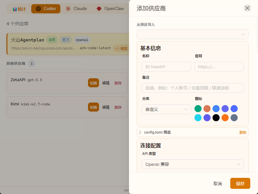Click the kimi-k2.7-code model label
Screen dimensions: 258x194
(35, 104)
